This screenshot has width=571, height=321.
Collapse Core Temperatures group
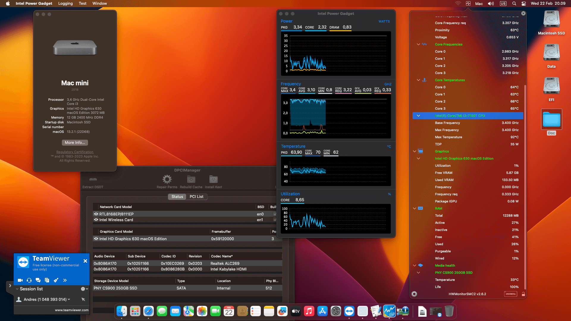point(418,80)
